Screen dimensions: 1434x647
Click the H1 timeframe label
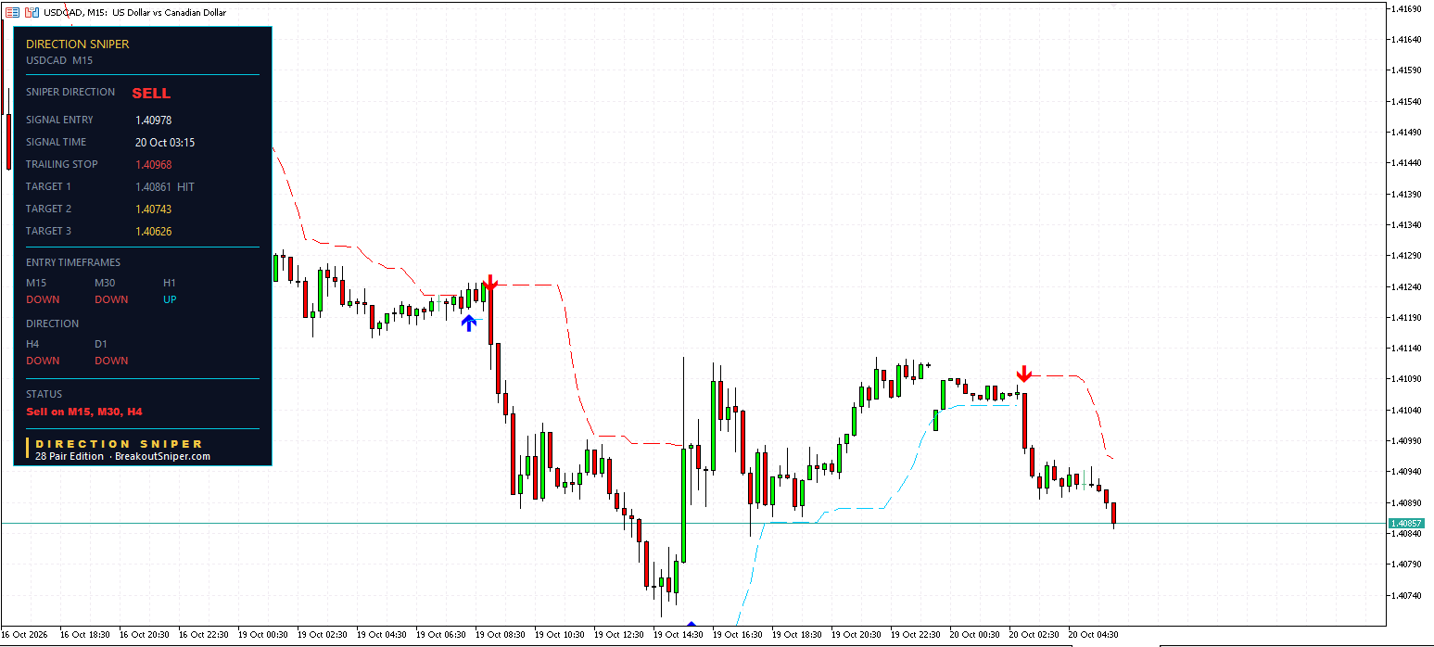pos(170,284)
